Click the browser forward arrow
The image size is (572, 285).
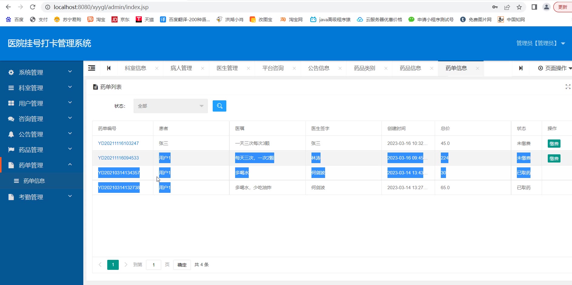(x=20, y=7)
